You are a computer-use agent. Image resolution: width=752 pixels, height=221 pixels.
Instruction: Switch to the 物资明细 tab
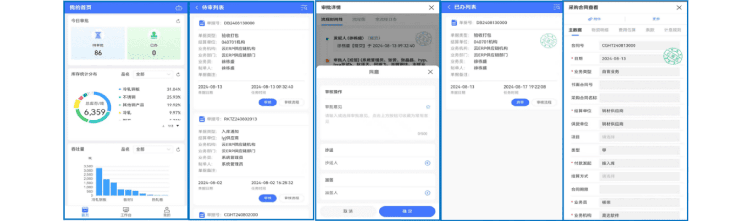click(600, 30)
